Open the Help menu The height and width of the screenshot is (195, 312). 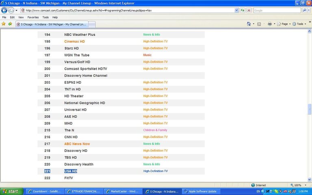[55, 17]
